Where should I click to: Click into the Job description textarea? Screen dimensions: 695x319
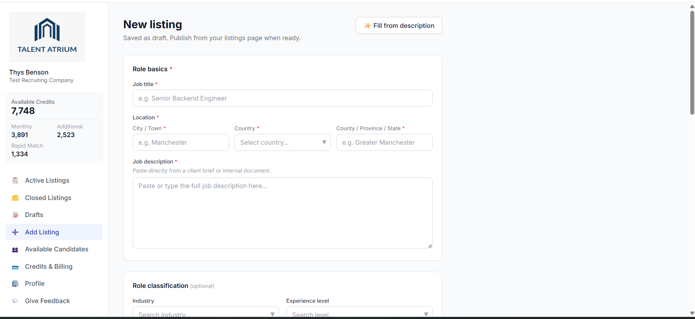pyautogui.click(x=282, y=213)
